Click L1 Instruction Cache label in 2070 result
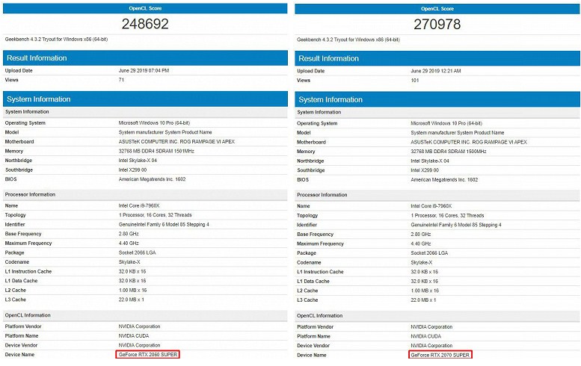Screen dimensions: 581x366 pos(320,272)
